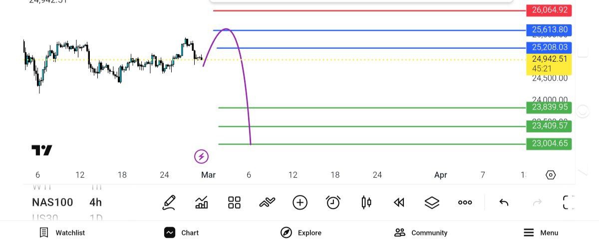Image resolution: width=599 pixels, height=245 pixels.
Task: Open the Community tab
Action: pos(421,233)
